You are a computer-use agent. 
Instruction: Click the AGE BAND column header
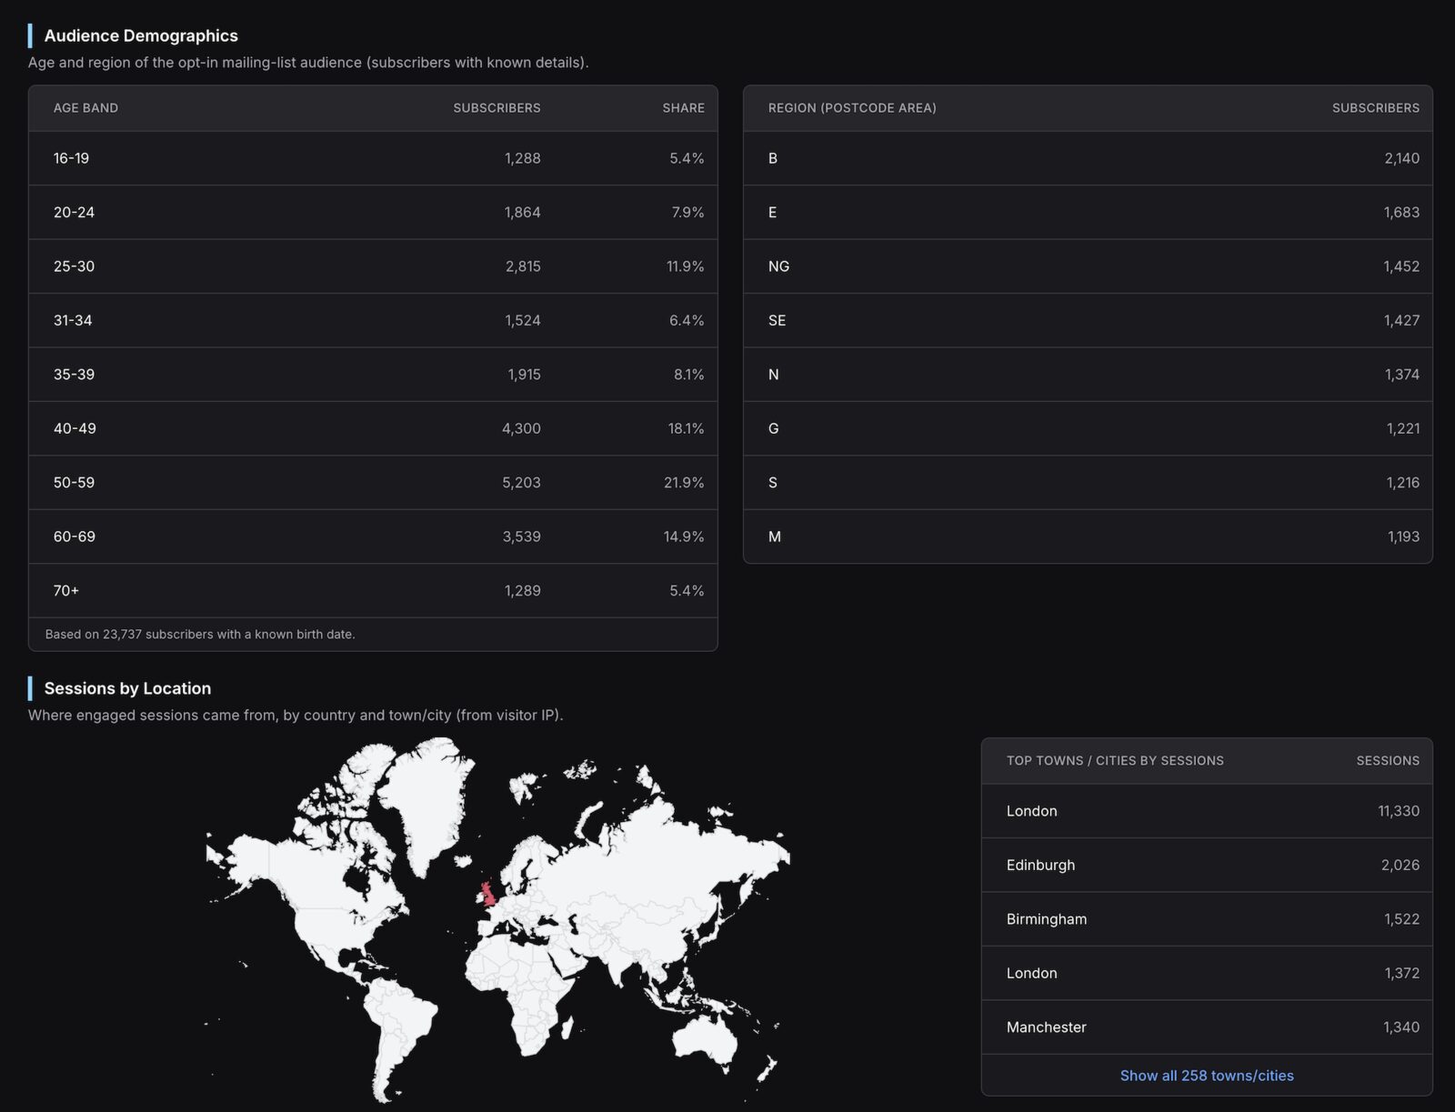pos(85,108)
